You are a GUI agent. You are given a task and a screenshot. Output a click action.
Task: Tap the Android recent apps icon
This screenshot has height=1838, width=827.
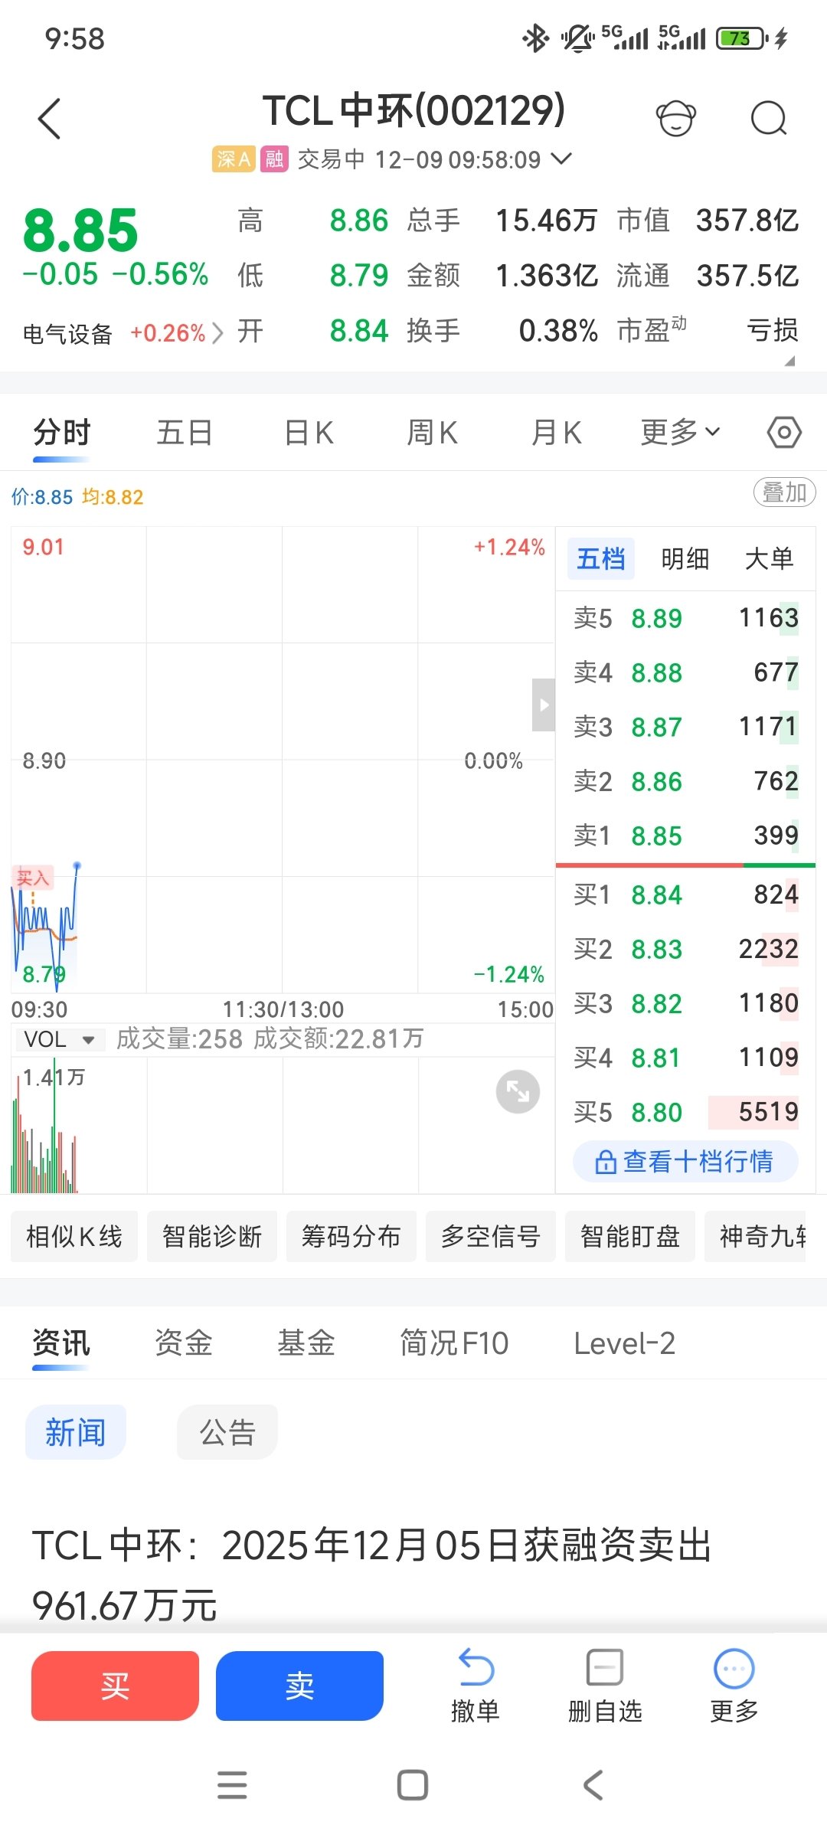click(232, 1785)
